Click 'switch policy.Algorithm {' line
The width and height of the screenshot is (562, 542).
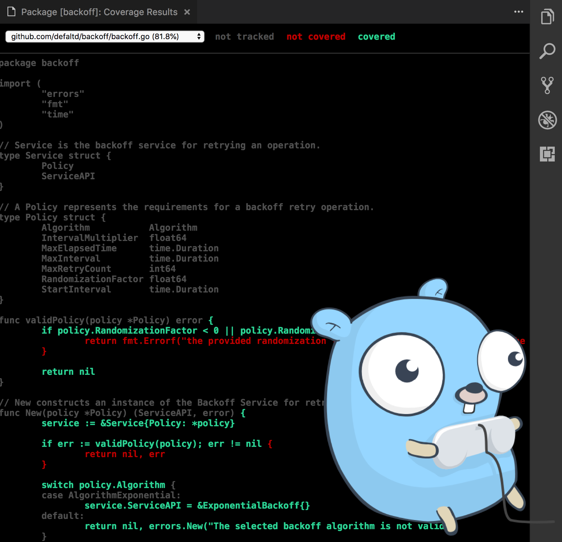point(108,485)
